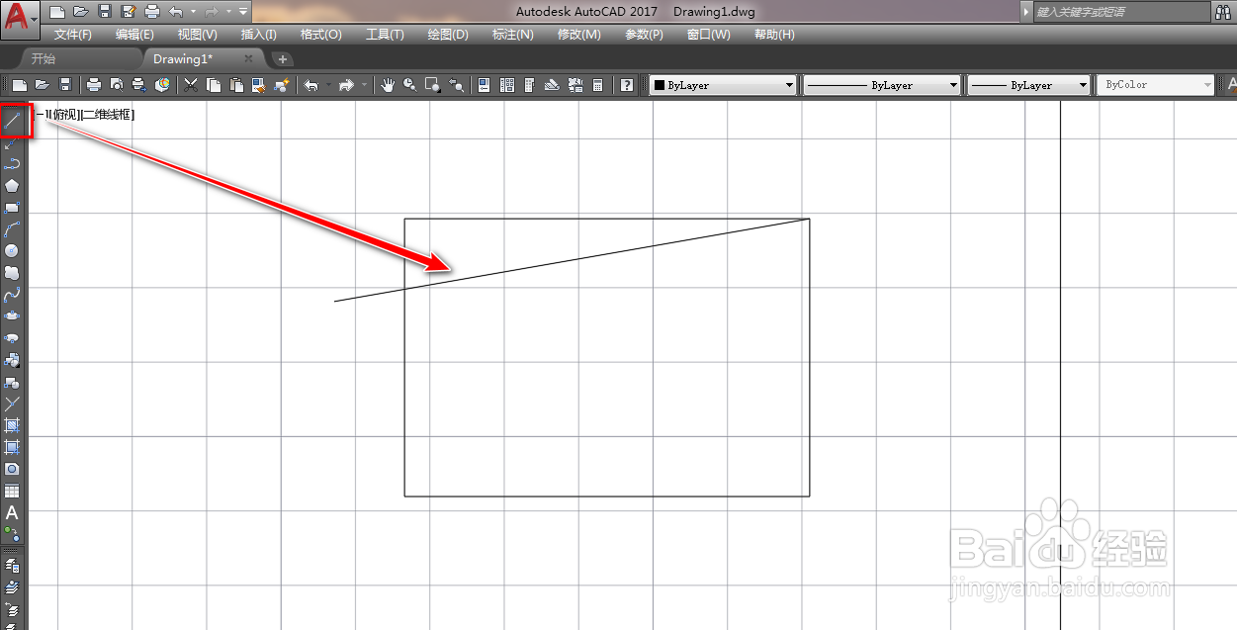Click the Help question mark icon
1237x630 pixels.
pyautogui.click(x=626, y=85)
